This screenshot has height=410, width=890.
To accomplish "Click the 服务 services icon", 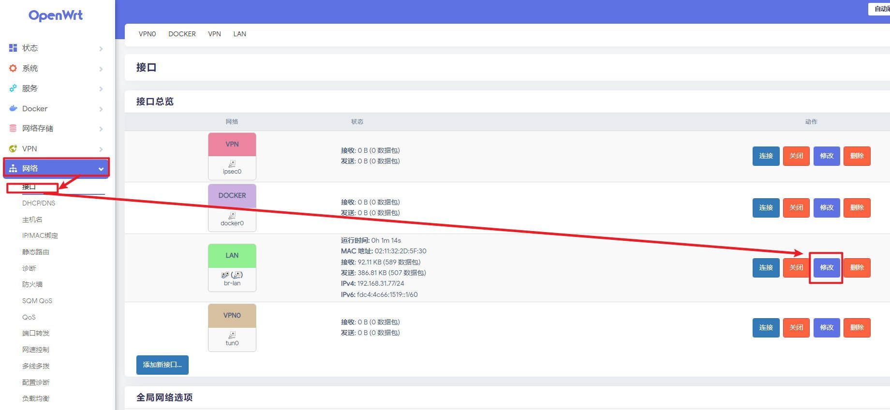I will [13, 88].
